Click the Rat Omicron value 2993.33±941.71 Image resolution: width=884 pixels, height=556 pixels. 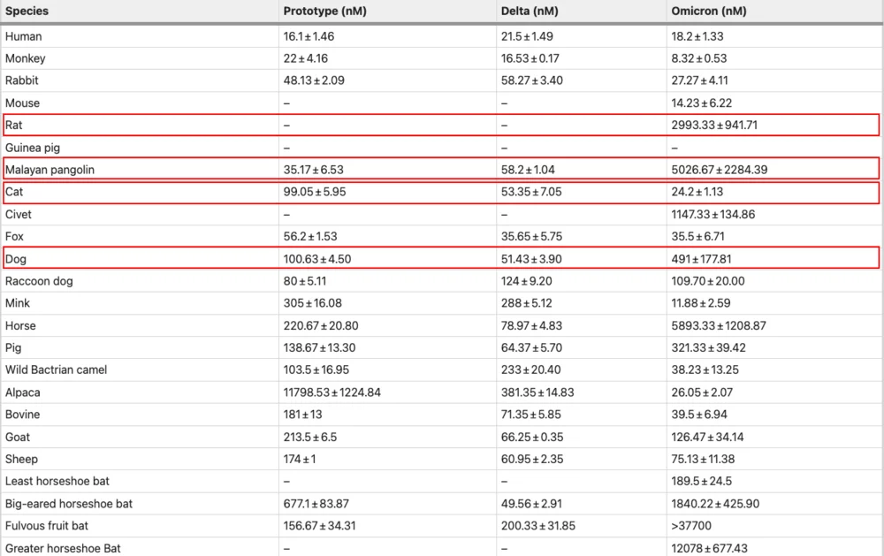[716, 125]
